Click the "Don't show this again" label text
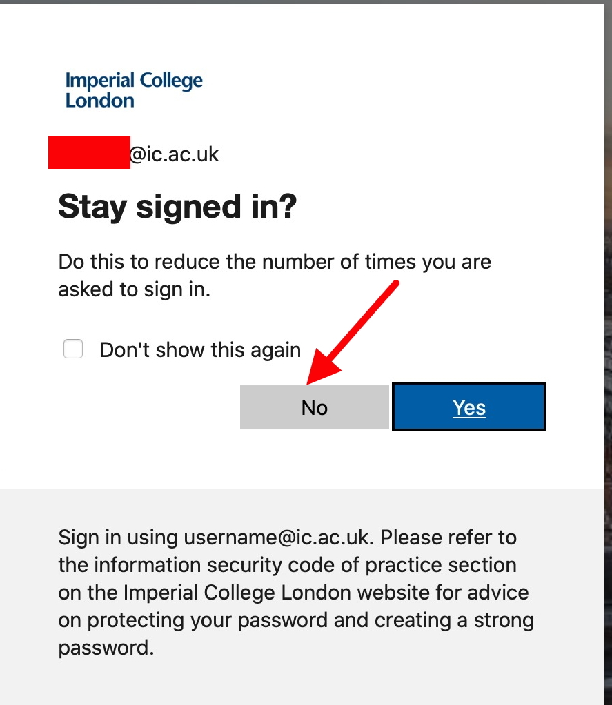The height and width of the screenshot is (705, 612). pos(200,350)
